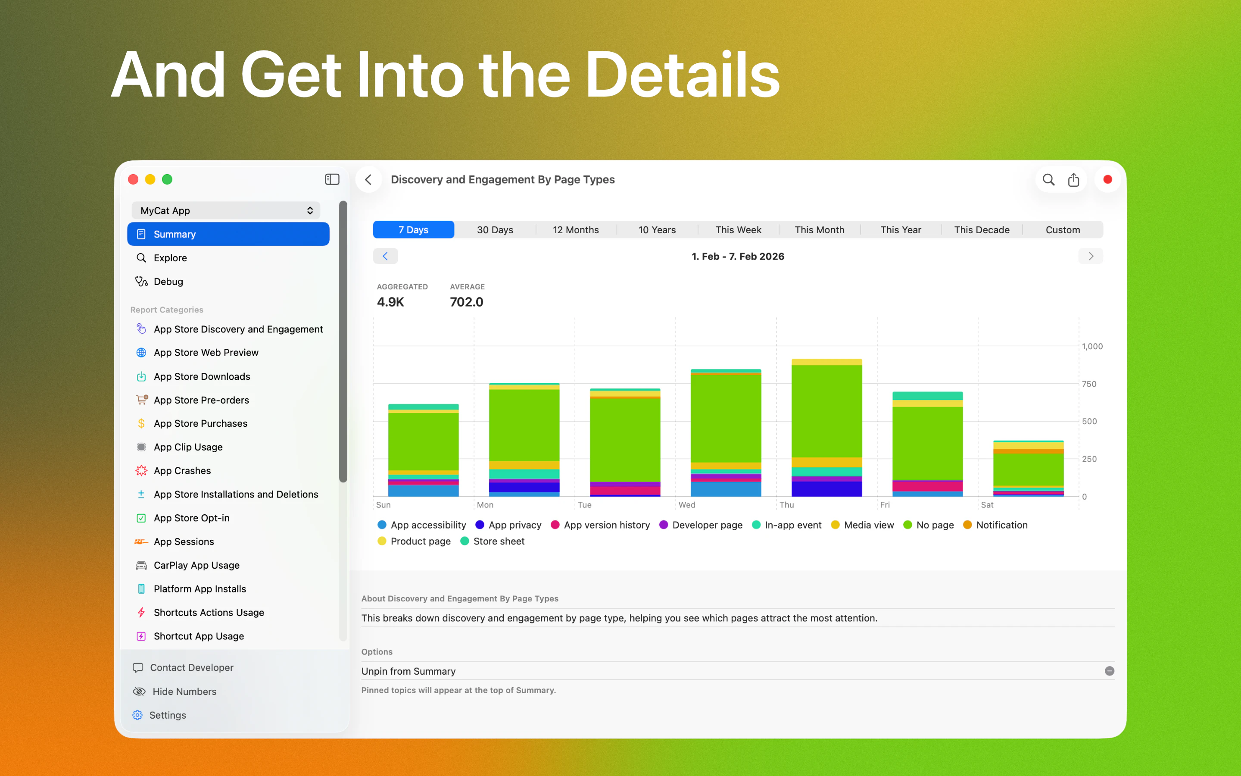Open the MyCat App selector dropdown
Image resolution: width=1241 pixels, height=776 pixels.
click(x=226, y=210)
